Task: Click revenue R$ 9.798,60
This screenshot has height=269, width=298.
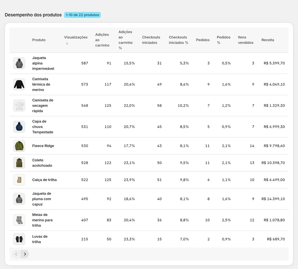Action: 274,146
